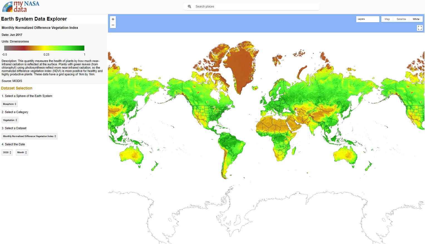Open the Month selector
Viewport: 425px width, 244px height.
[22, 152]
